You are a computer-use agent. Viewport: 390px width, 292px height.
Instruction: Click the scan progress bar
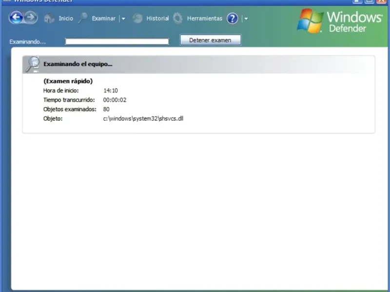tap(117, 41)
